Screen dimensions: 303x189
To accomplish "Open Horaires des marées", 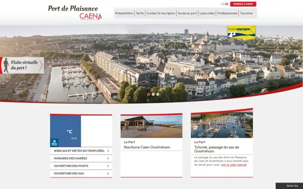I will click(x=81, y=158).
